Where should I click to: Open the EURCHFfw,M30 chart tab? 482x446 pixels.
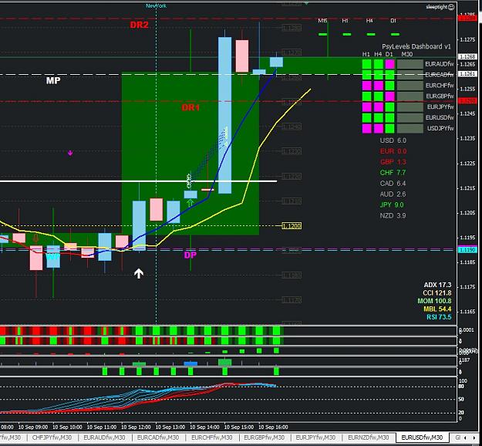click(x=211, y=438)
